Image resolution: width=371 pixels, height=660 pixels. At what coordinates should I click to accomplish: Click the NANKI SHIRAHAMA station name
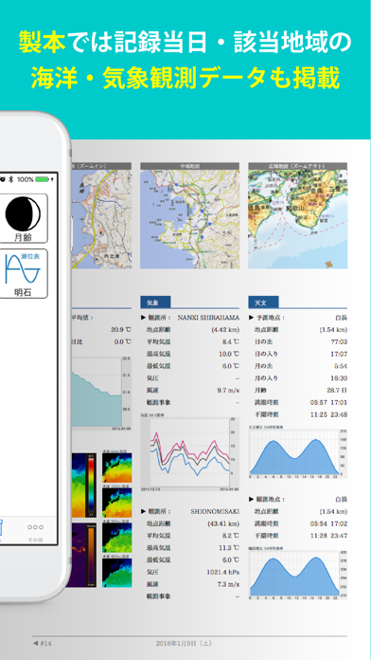208,318
